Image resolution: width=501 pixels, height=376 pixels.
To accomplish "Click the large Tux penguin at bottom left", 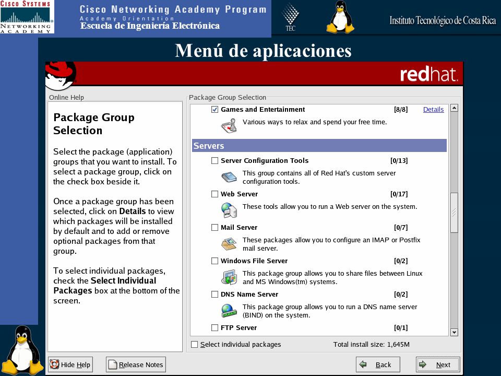I will coord(22,350).
